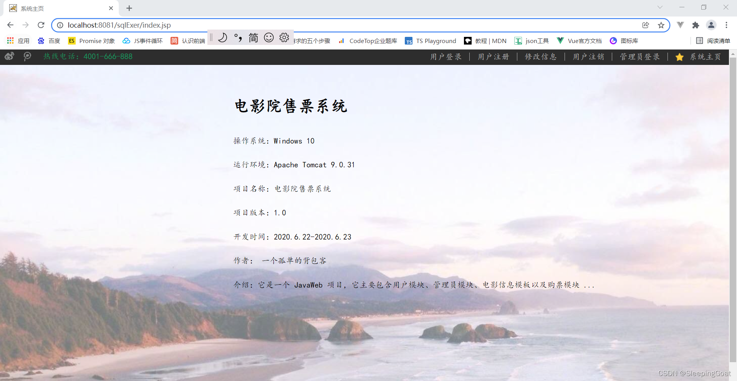This screenshot has width=737, height=381.
Task: Click the browser profile avatar icon
Action: (x=711, y=25)
